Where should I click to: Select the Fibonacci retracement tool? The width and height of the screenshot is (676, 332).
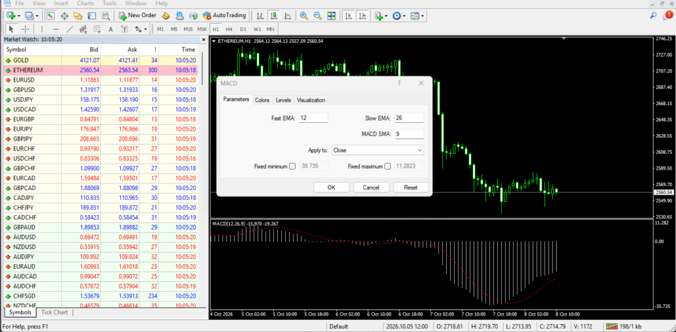coord(97,29)
